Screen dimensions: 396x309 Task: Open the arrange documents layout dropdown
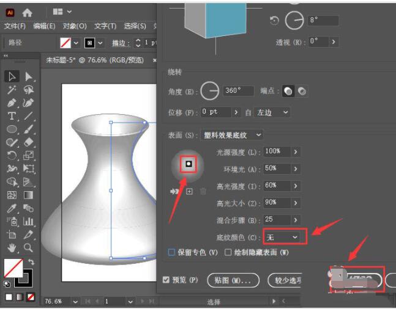[62, 12]
